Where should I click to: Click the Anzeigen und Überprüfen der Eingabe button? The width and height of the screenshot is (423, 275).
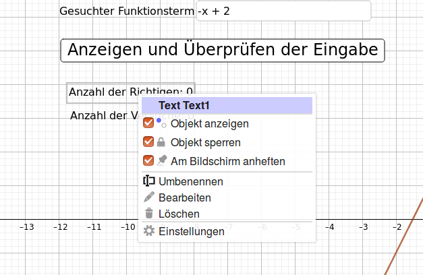(223, 51)
